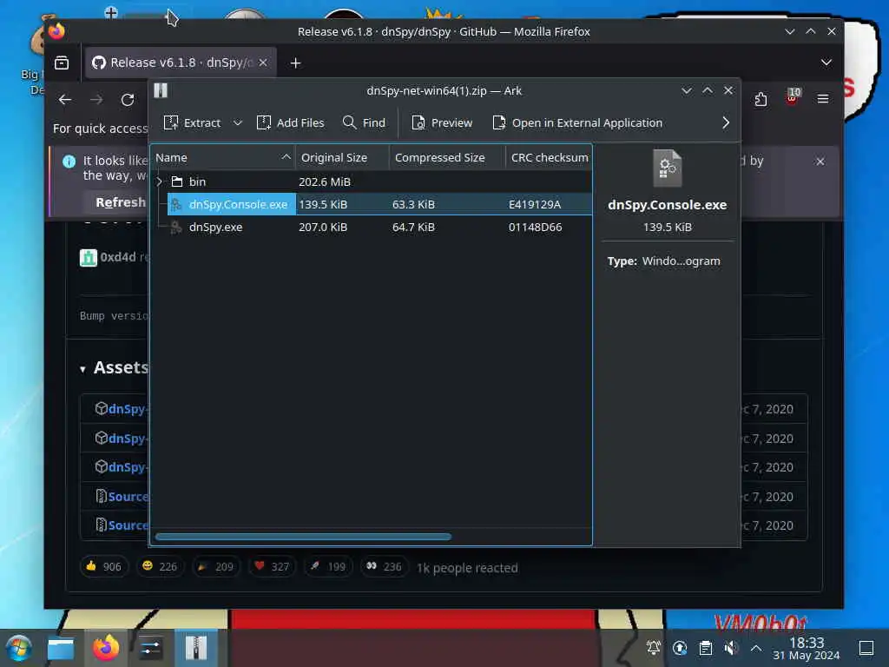Click the notifications bell tray icon
Image resolution: width=889 pixels, height=667 pixels.
(654, 648)
